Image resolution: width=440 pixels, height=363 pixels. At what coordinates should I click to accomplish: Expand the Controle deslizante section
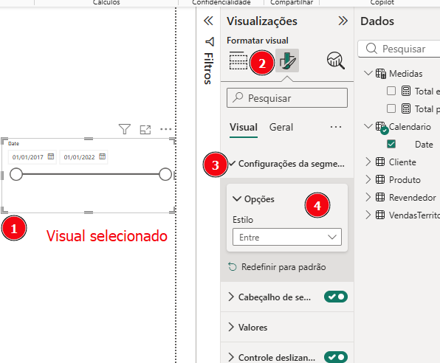click(231, 357)
